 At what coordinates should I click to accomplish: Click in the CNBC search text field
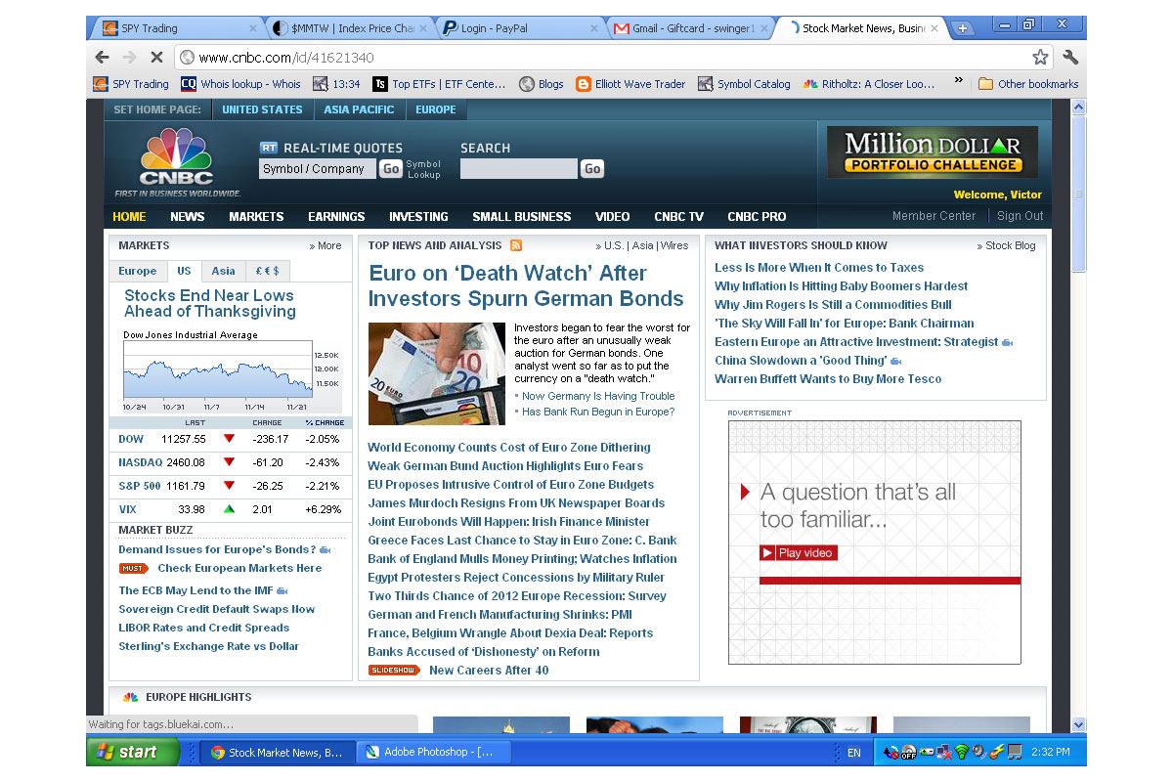518,168
